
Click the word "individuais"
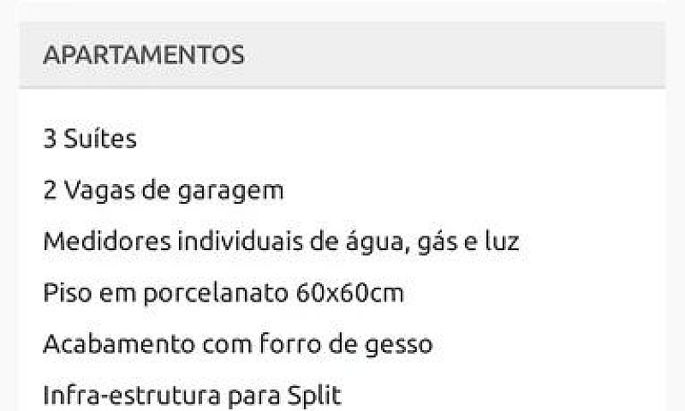(x=240, y=241)
